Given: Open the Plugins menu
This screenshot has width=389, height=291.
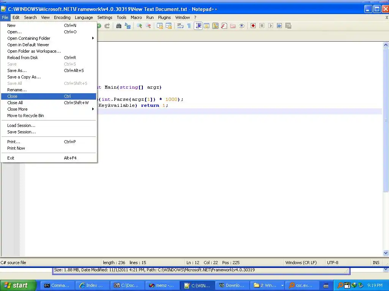Looking at the screenshot, I should click(164, 17).
